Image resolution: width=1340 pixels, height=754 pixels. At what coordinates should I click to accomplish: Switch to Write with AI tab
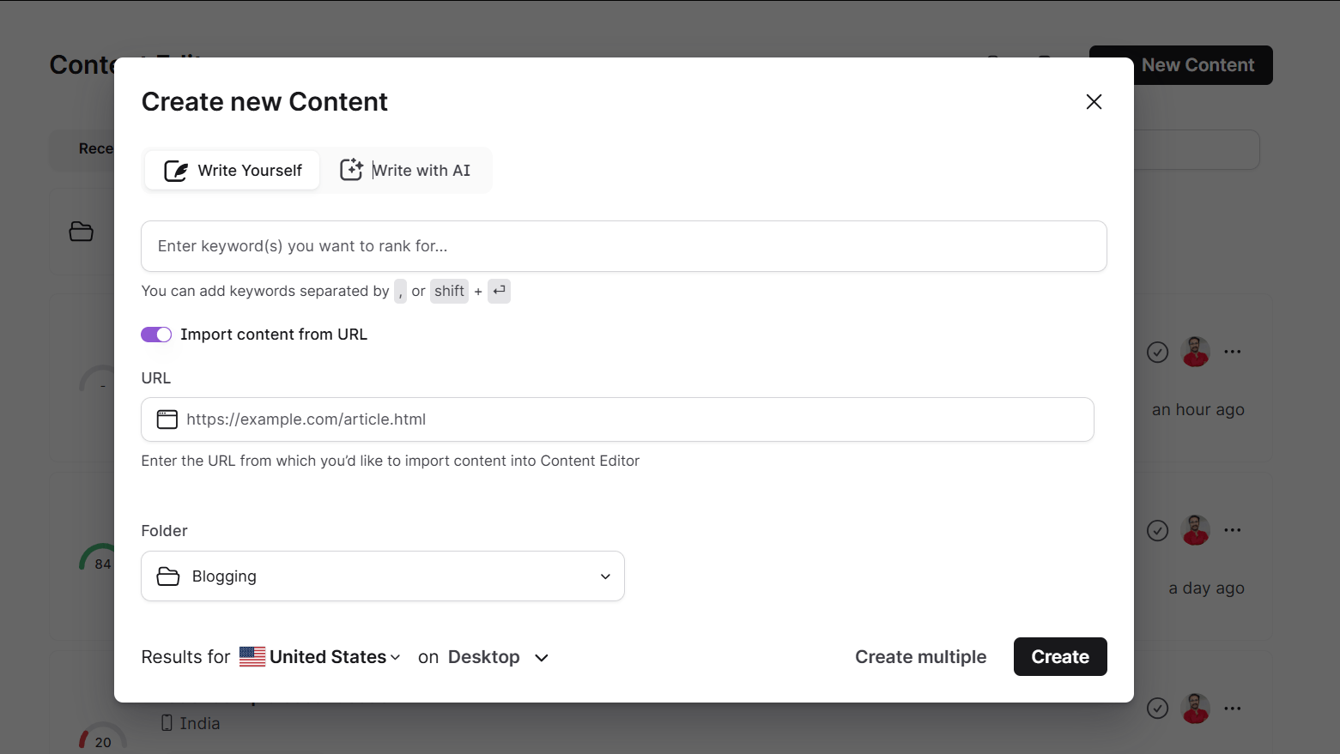(x=405, y=170)
